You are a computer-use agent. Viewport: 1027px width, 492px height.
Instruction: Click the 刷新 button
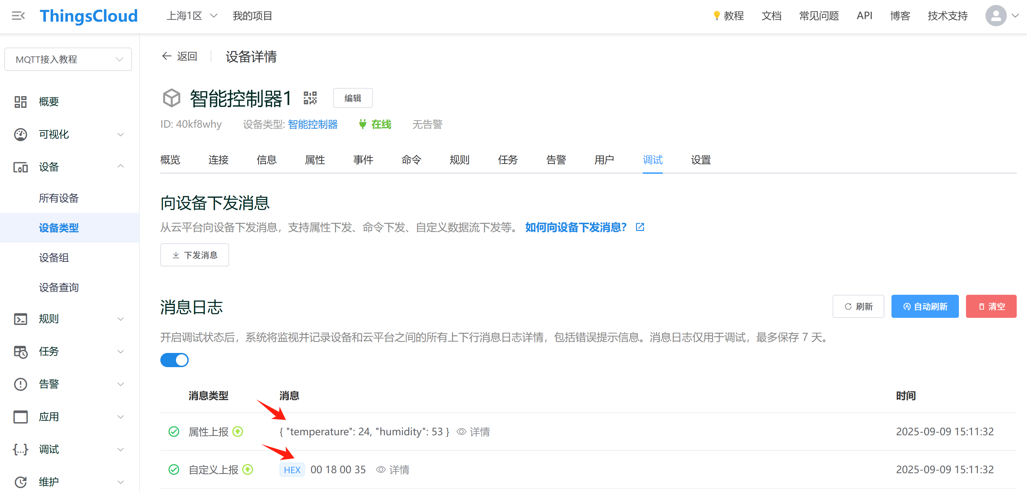858,306
